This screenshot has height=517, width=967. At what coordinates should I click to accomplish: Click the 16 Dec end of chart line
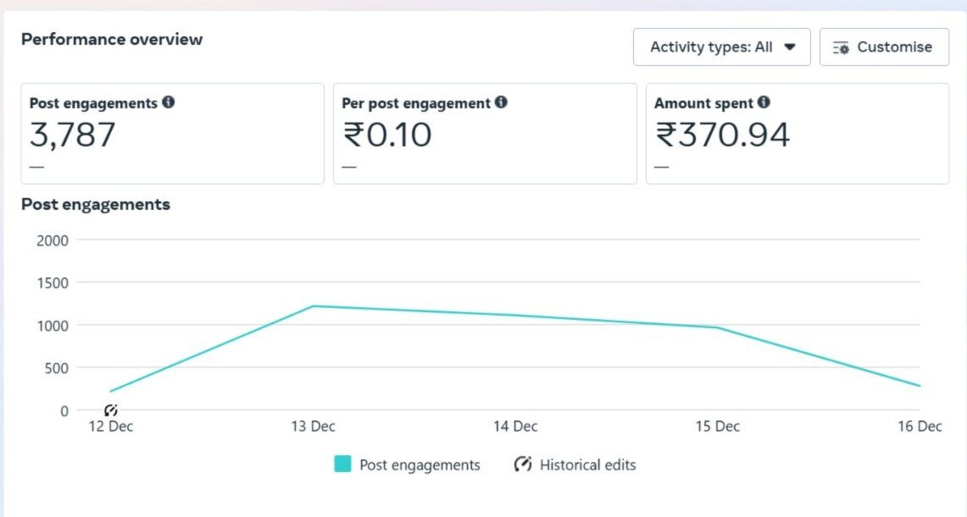click(x=919, y=386)
